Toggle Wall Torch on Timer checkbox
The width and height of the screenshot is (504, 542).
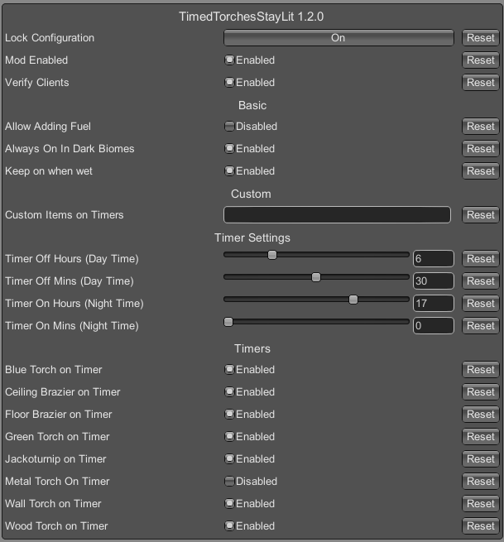coord(229,504)
